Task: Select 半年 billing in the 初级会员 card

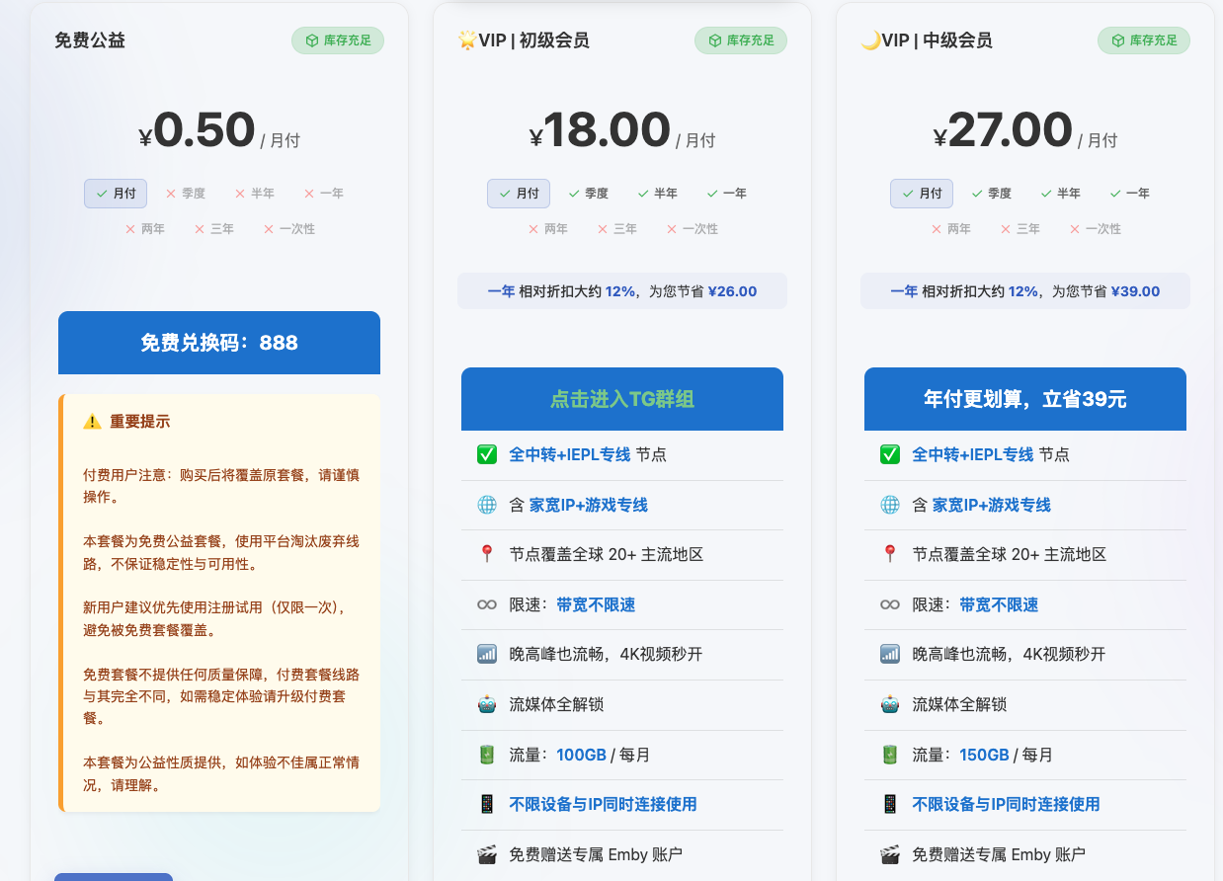Action: point(657,194)
